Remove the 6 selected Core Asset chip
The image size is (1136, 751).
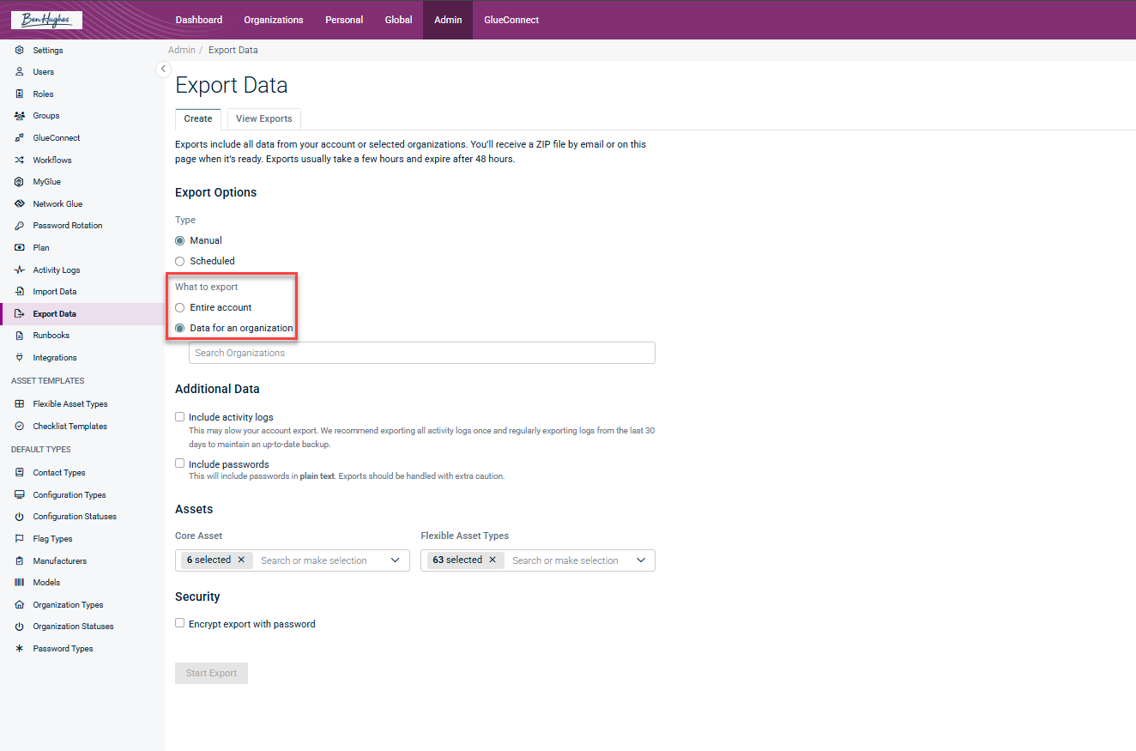pos(241,560)
